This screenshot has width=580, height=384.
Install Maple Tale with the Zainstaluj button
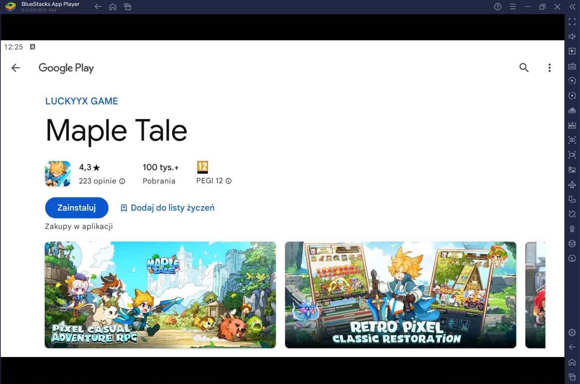pyautogui.click(x=77, y=208)
